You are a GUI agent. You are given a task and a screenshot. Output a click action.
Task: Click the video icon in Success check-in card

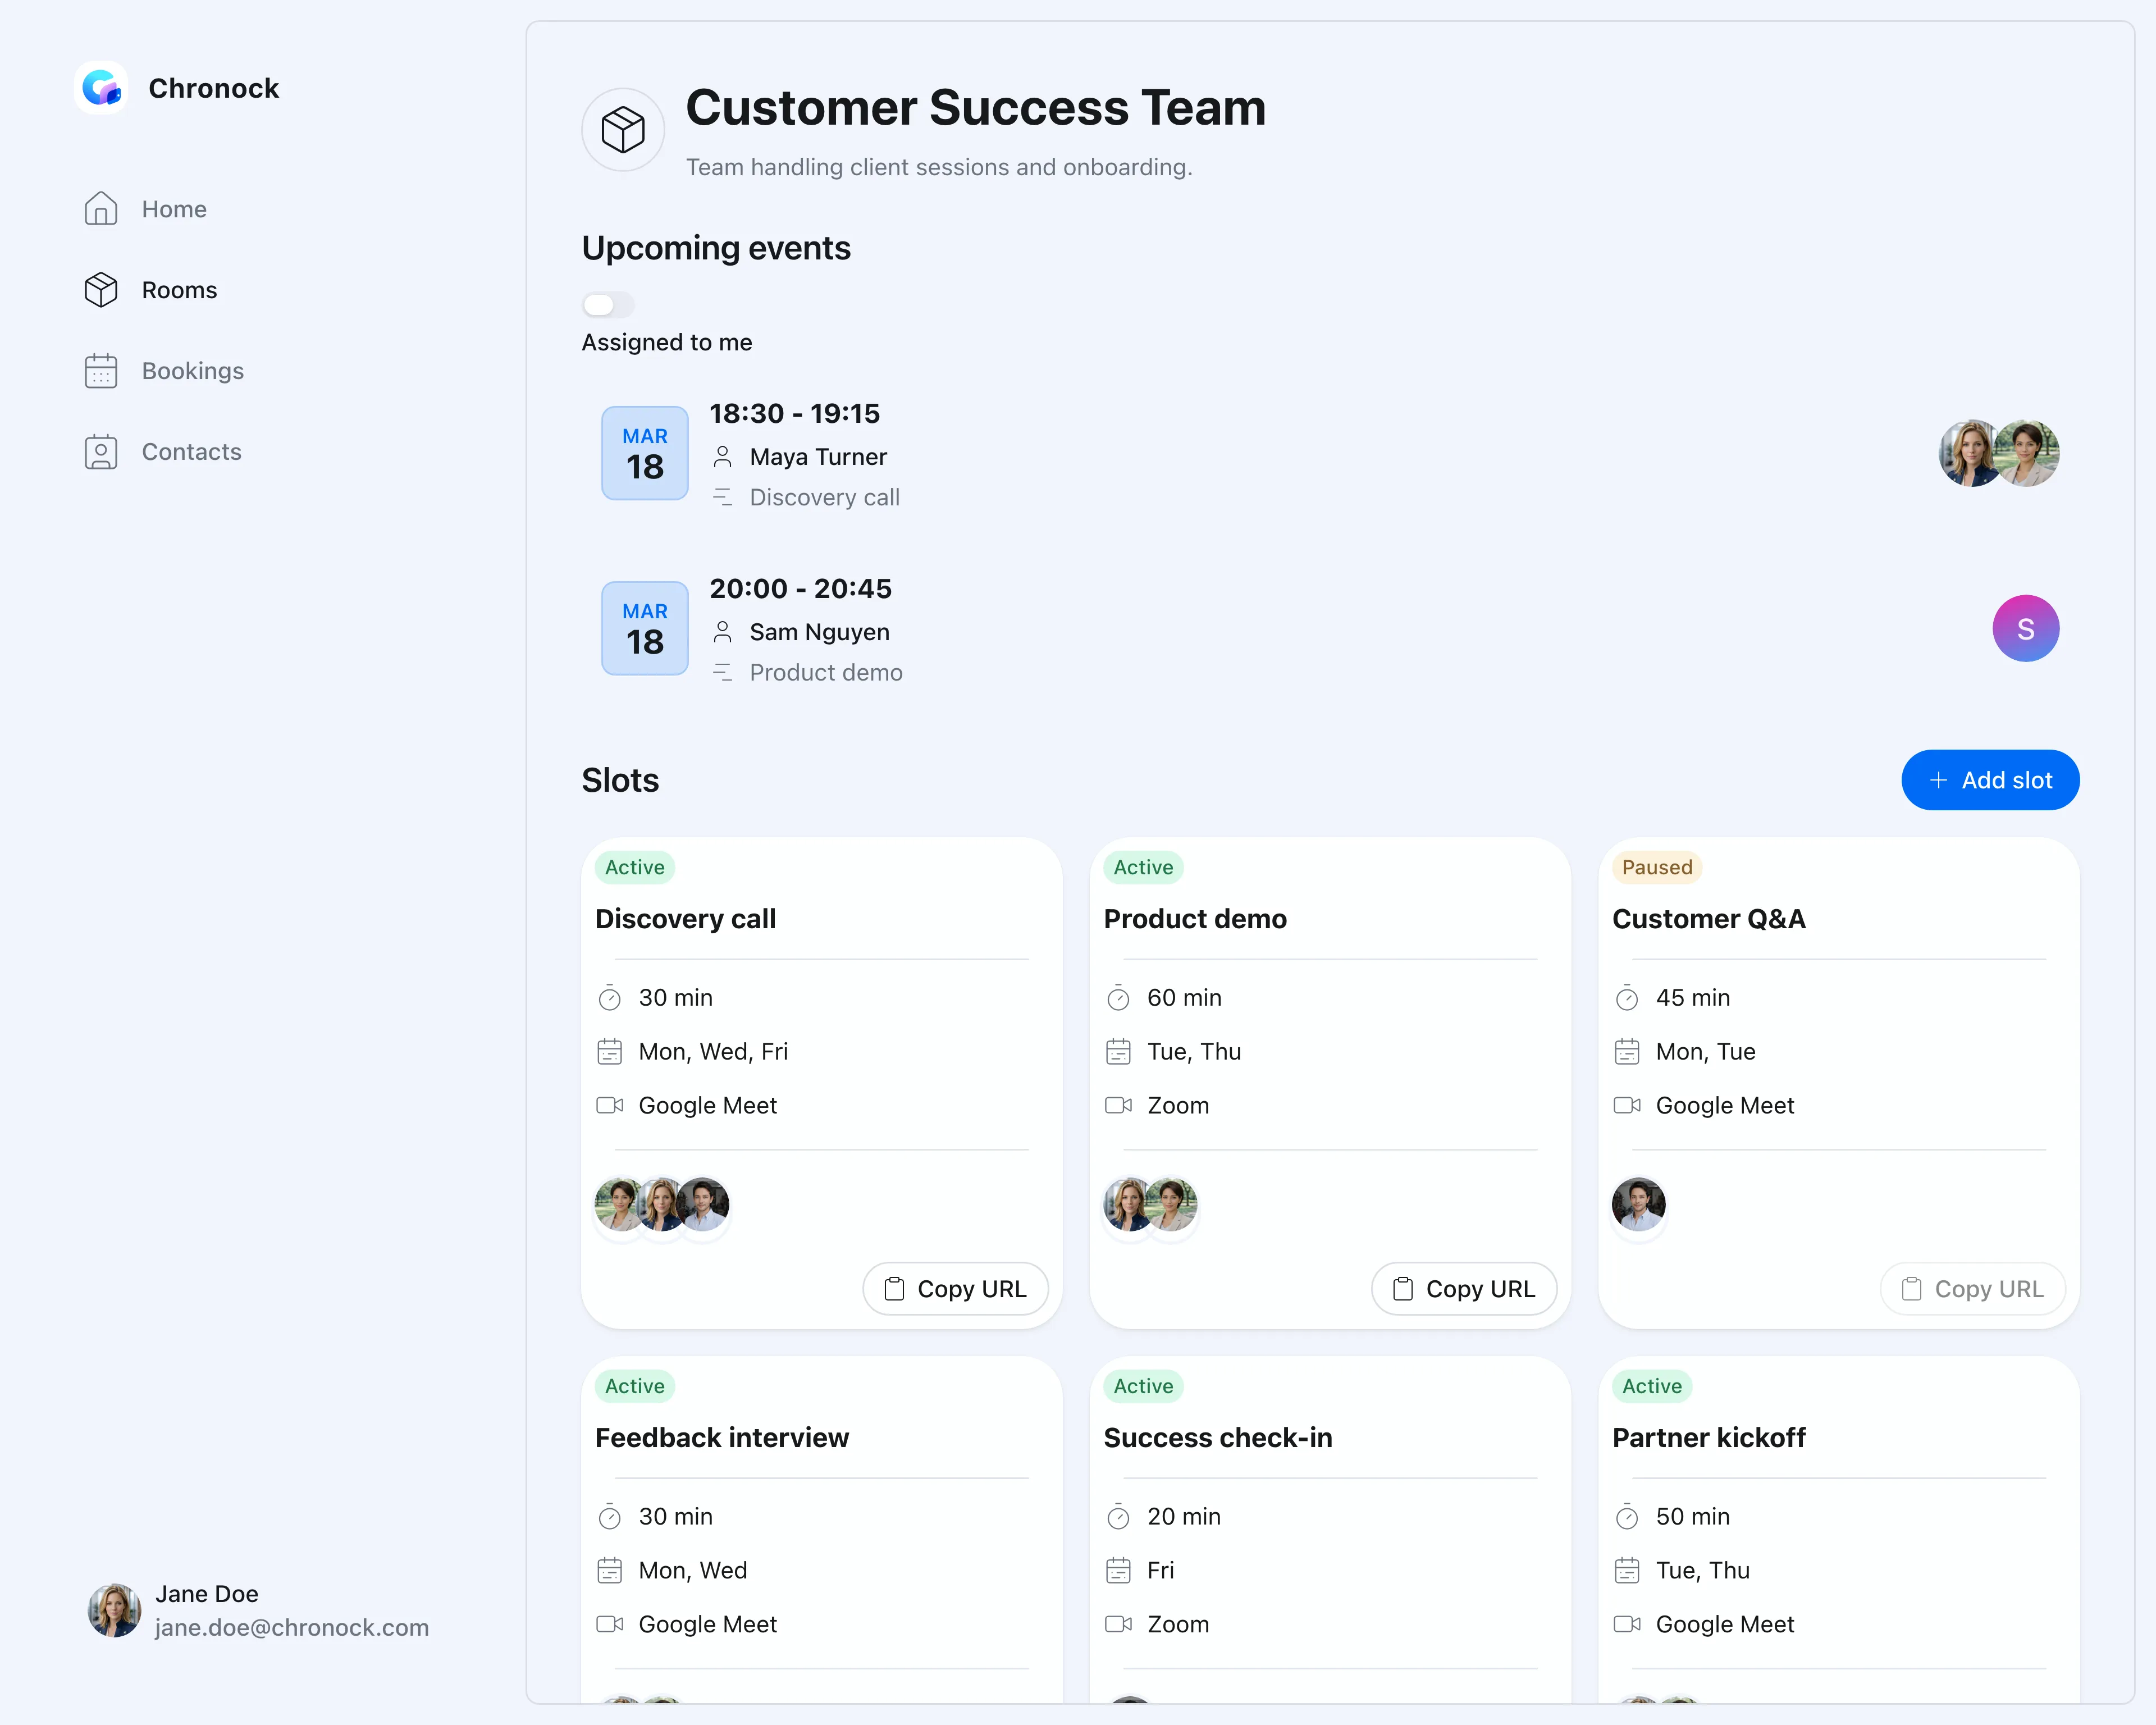click(1118, 1625)
